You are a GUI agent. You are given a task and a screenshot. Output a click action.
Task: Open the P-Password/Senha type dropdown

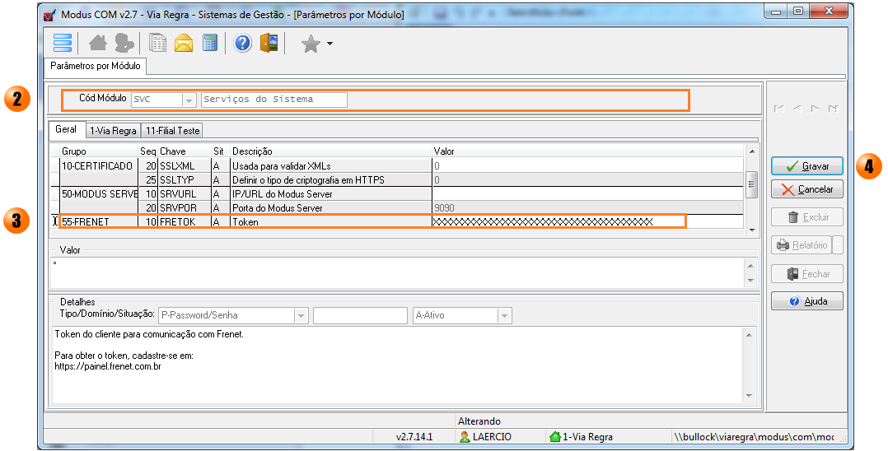[x=301, y=315]
